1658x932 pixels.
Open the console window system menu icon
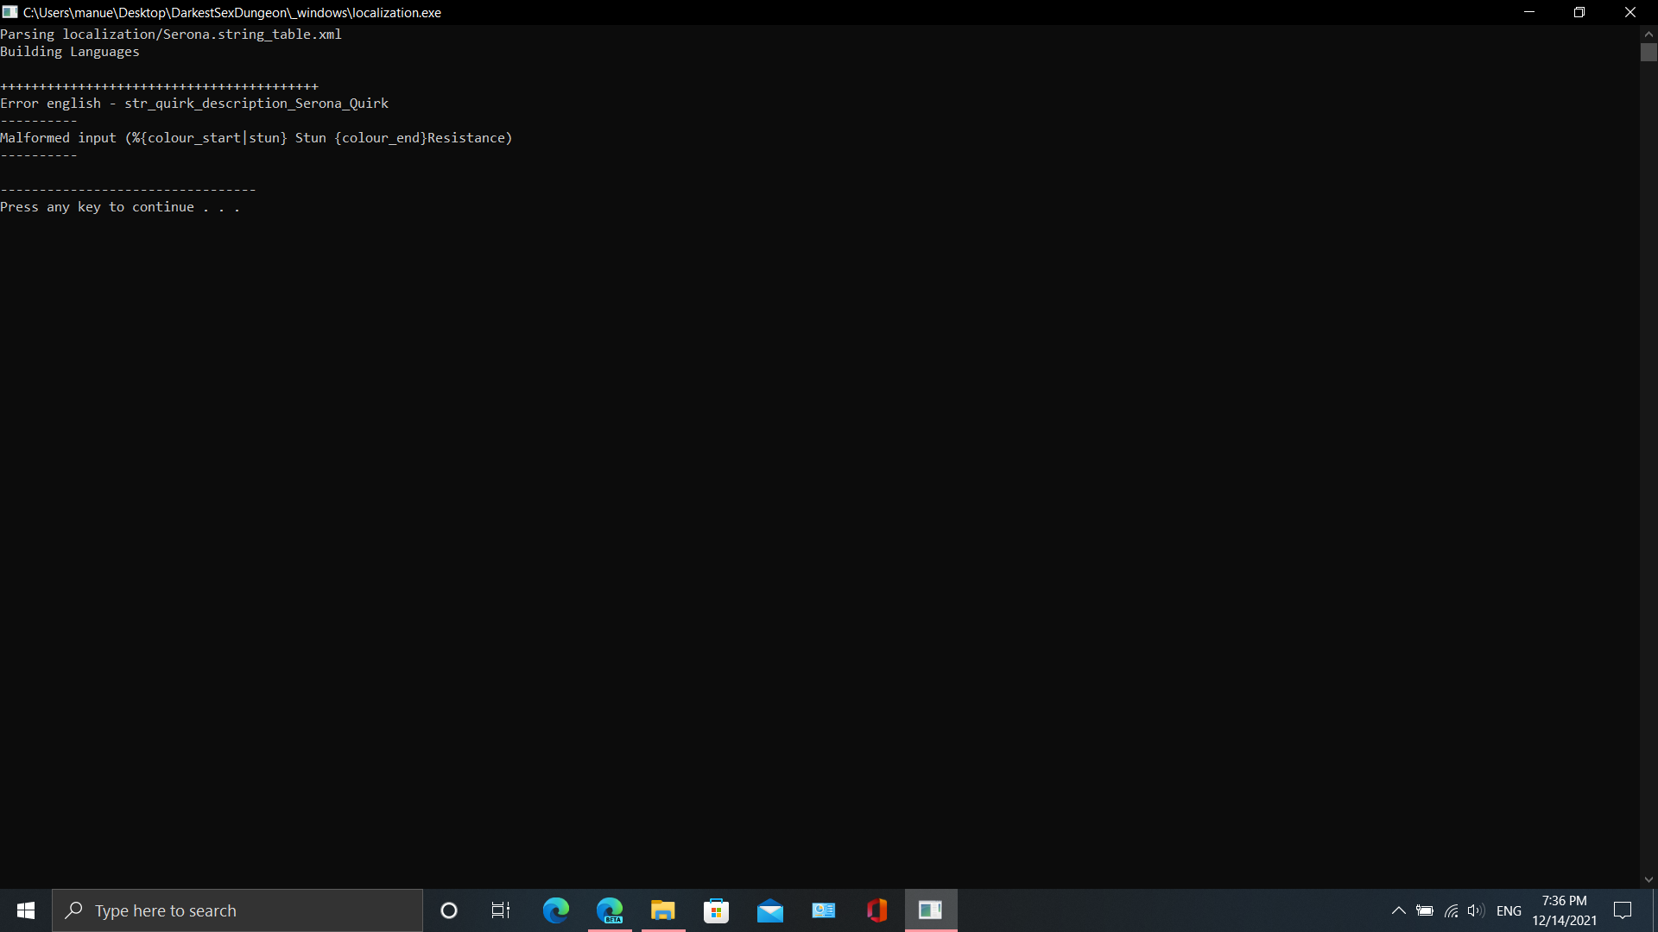pyautogui.click(x=10, y=12)
